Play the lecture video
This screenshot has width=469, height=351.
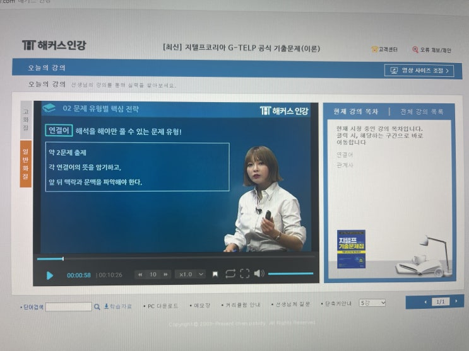pyautogui.click(x=50, y=275)
